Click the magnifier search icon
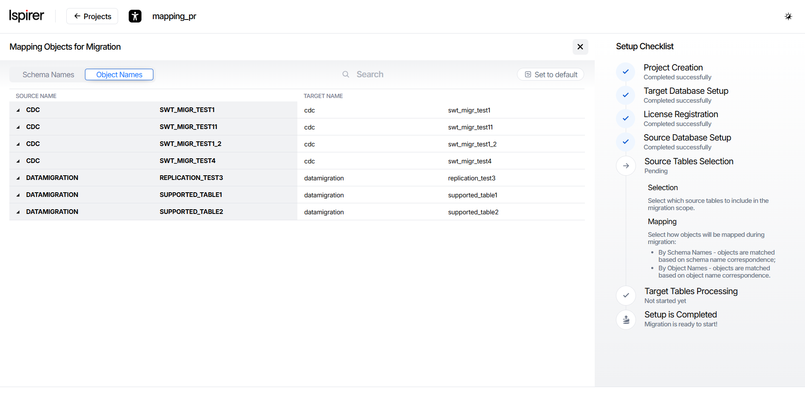The image size is (805, 393). 346,74
